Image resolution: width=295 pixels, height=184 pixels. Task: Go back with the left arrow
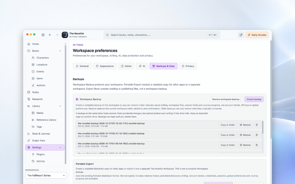coord(50,35)
